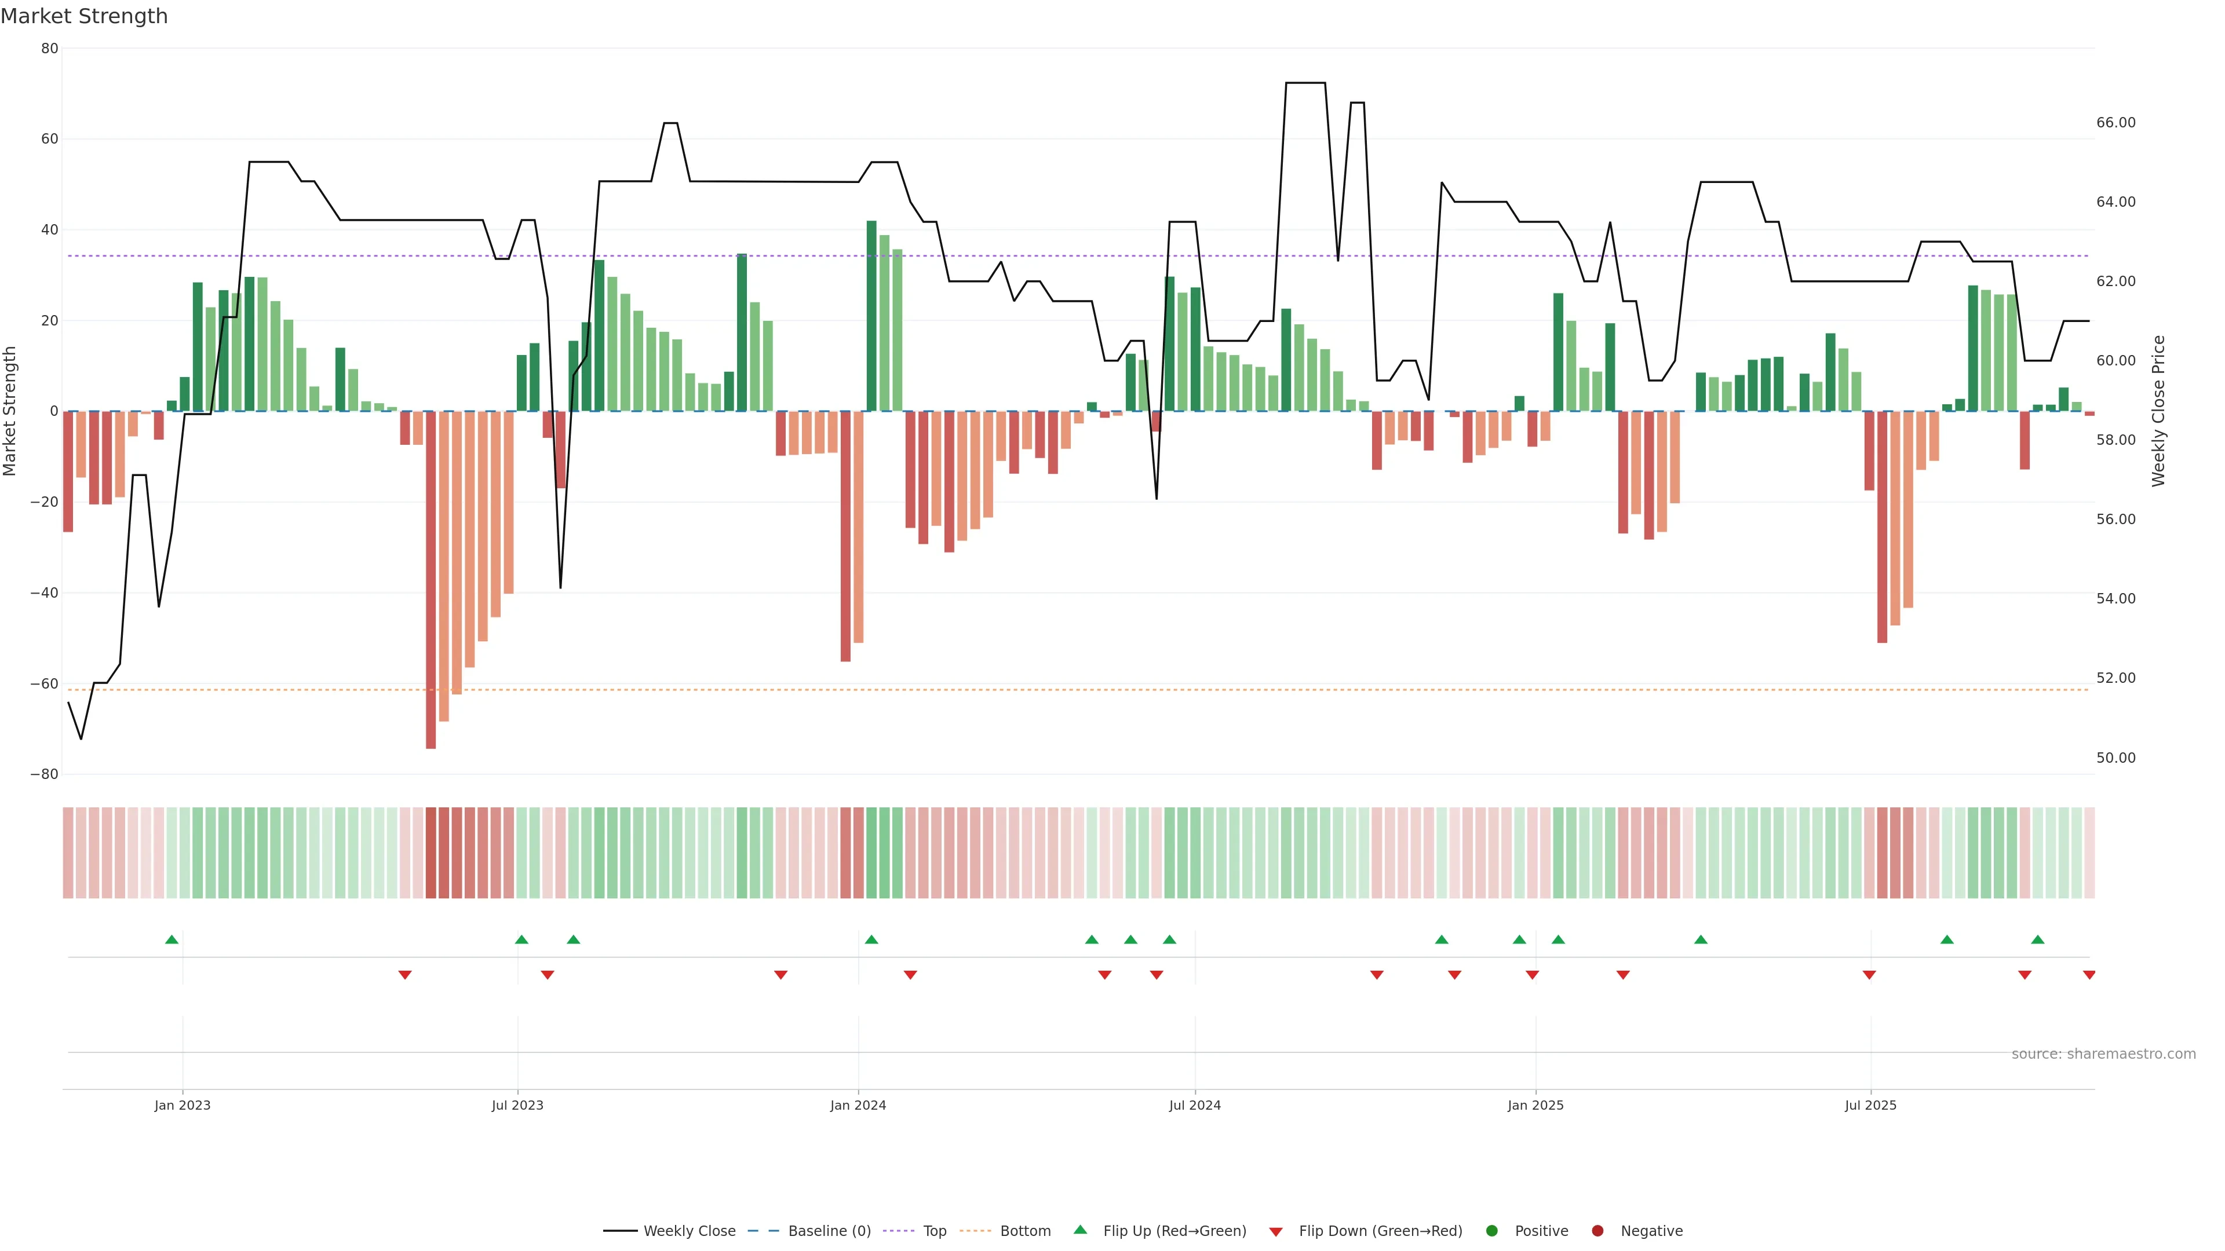Select the Jul 2025 axis label
Screen dimensions: 2225x1251
click(x=1871, y=1105)
